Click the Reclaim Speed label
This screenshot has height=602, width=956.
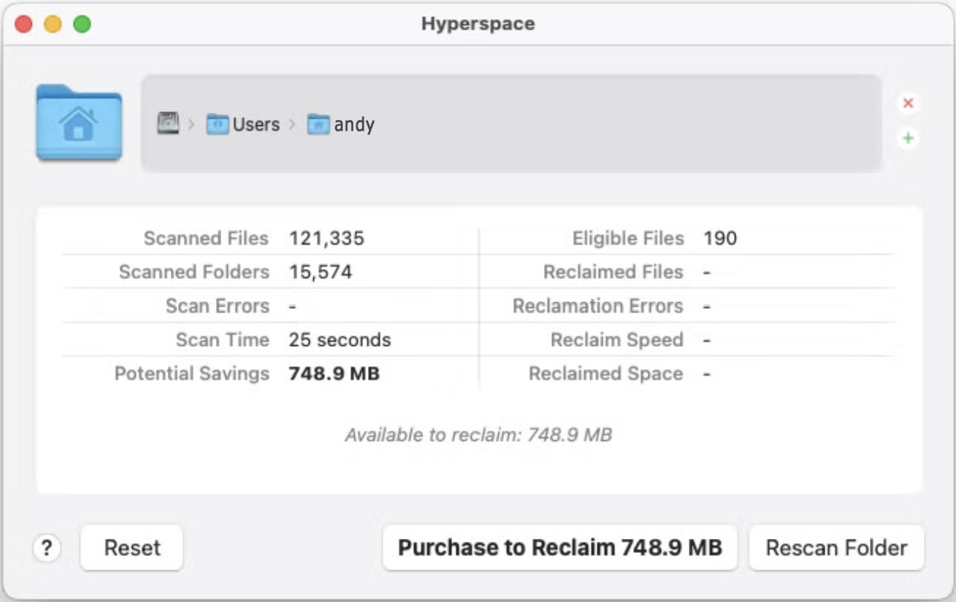617,340
